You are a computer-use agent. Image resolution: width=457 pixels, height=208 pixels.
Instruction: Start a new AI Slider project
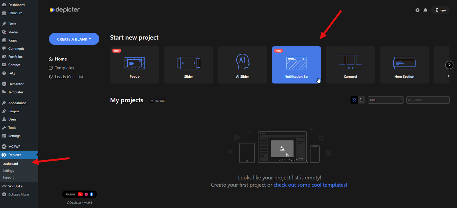pos(242,65)
